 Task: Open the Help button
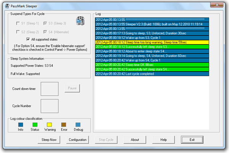click(163, 140)
